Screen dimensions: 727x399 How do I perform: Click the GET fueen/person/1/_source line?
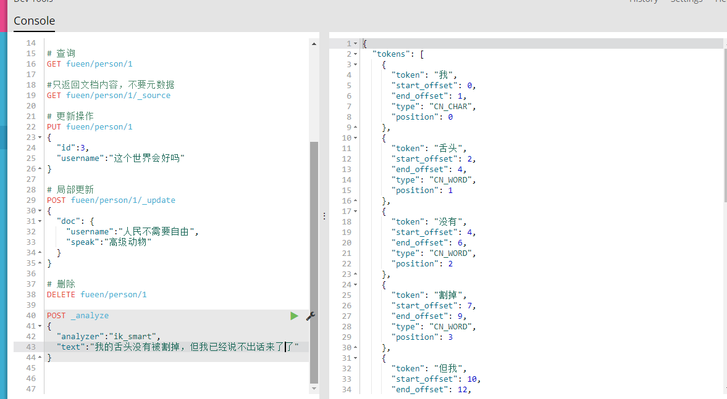point(109,96)
